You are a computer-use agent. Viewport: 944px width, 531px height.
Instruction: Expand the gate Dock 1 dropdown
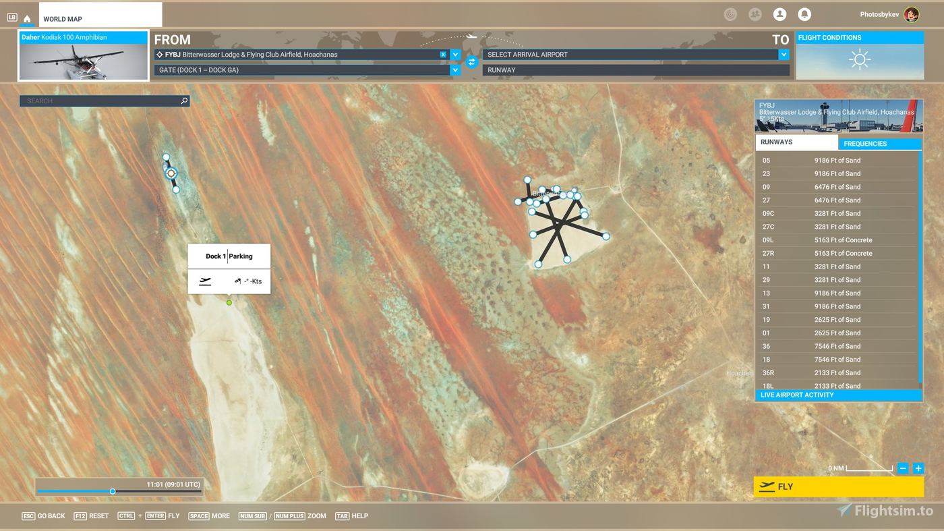(455, 70)
